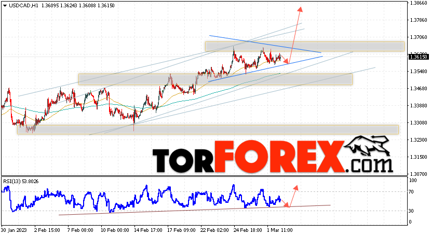Screen dimensions: 431x236
Task: Click the 1.33880 price axis label
Action: [x=419, y=105]
